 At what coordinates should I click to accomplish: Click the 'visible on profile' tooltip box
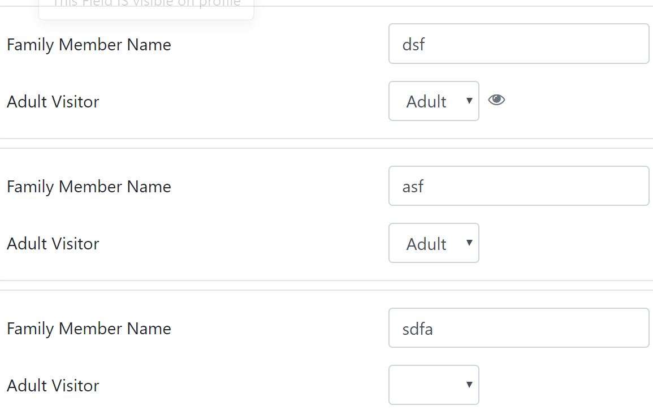146,9
